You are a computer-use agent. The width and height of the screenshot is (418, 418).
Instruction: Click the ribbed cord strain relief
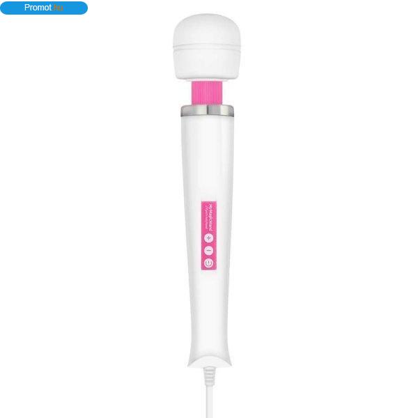tap(210, 376)
